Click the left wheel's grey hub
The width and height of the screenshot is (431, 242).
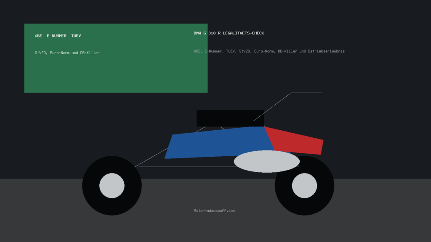[x=112, y=186]
